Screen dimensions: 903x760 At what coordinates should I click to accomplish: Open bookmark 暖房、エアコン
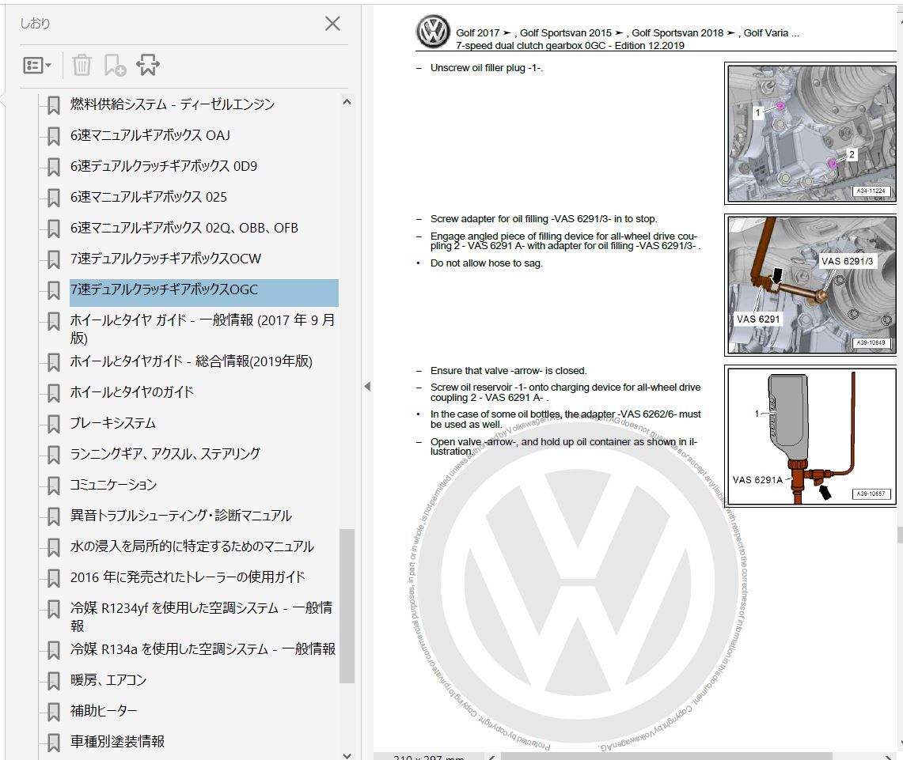click(x=108, y=680)
